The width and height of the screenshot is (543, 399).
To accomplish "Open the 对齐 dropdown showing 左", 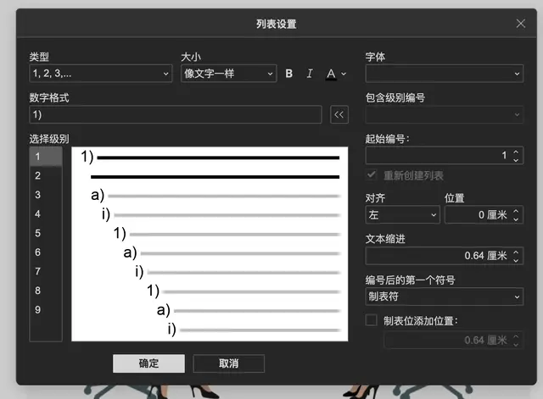I will coord(402,214).
